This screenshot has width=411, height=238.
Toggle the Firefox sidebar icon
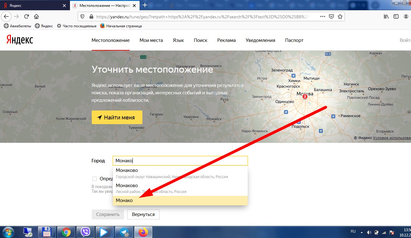pyautogui.click(x=396, y=16)
